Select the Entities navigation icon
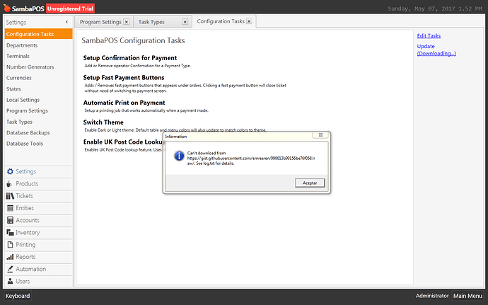Viewport: 488px width, 305px height. [x=10, y=208]
